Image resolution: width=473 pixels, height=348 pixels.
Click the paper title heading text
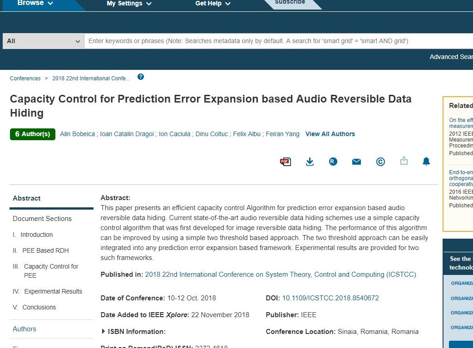211,106
